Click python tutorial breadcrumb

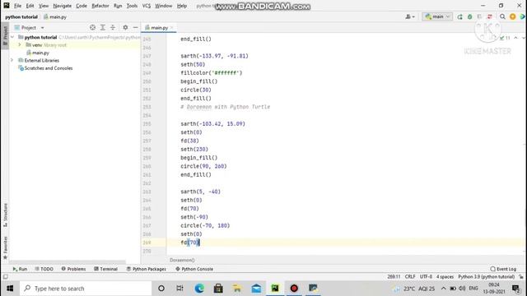tap(21, 16)
